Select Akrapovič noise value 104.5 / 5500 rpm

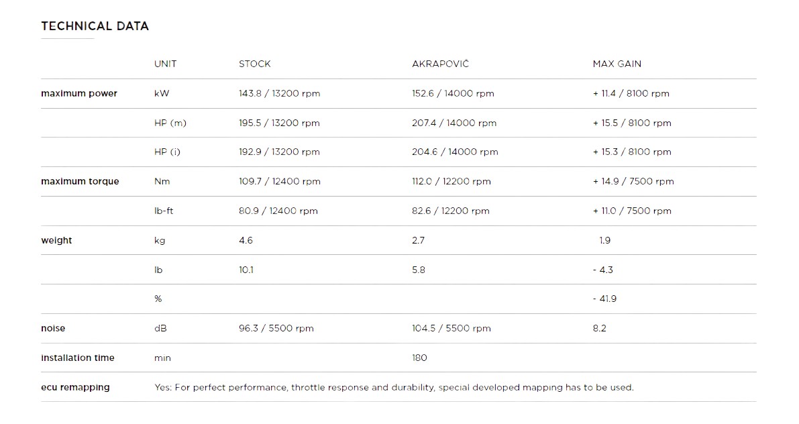tap(451, 328)
